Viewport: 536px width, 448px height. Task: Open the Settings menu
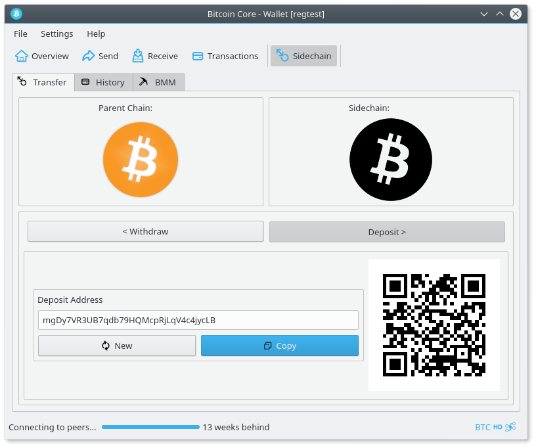coord(56,34)
